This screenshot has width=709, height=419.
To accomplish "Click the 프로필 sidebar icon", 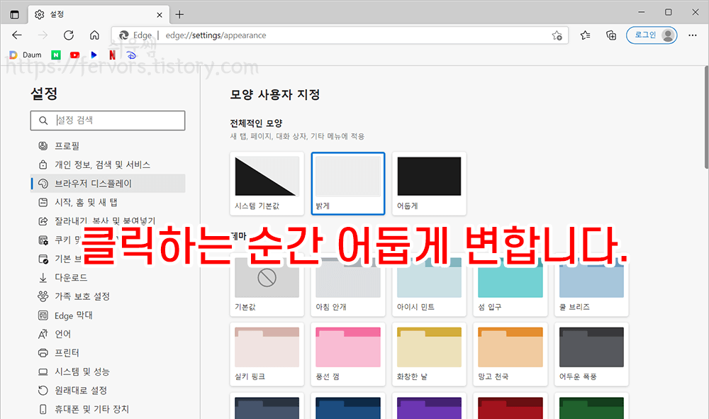I will coord(43,145).
